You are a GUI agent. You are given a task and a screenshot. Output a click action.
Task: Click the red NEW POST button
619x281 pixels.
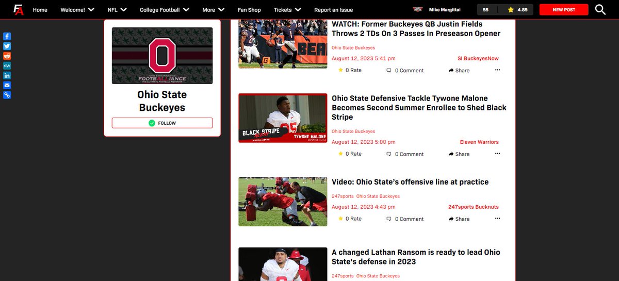[564, 9]
